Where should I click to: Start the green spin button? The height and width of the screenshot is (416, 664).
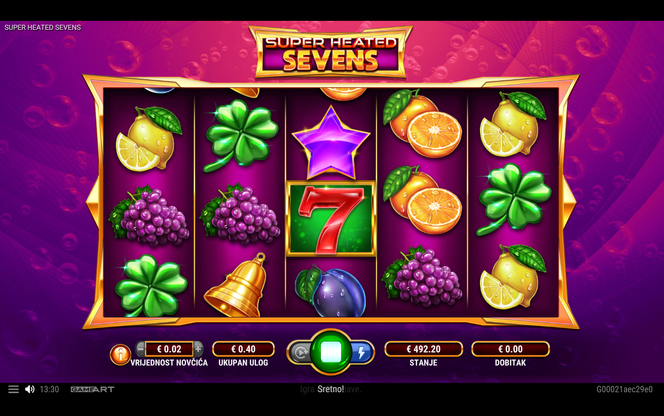pyautogui.click(x=331, y=351)
